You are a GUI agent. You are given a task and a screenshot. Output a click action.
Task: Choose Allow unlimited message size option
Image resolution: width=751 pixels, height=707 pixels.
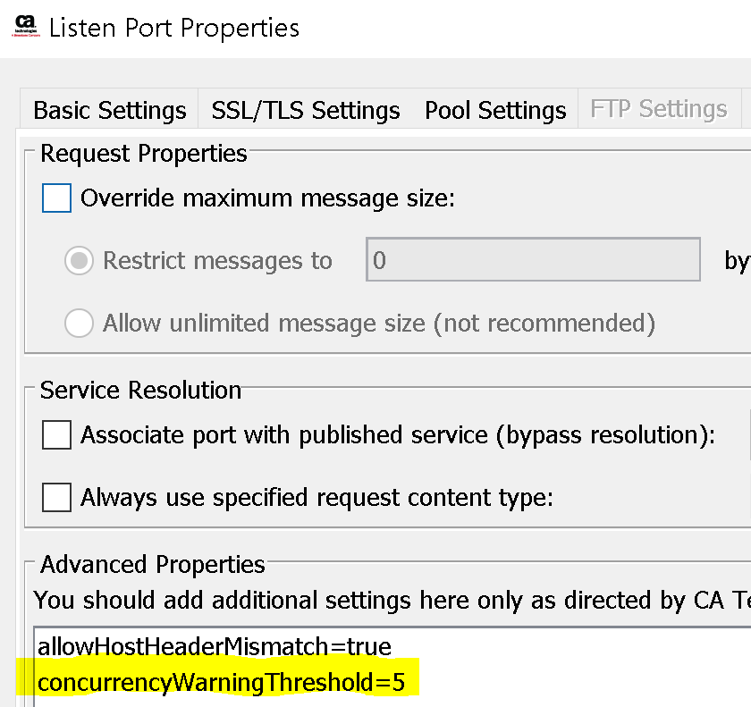pos(80,323)
